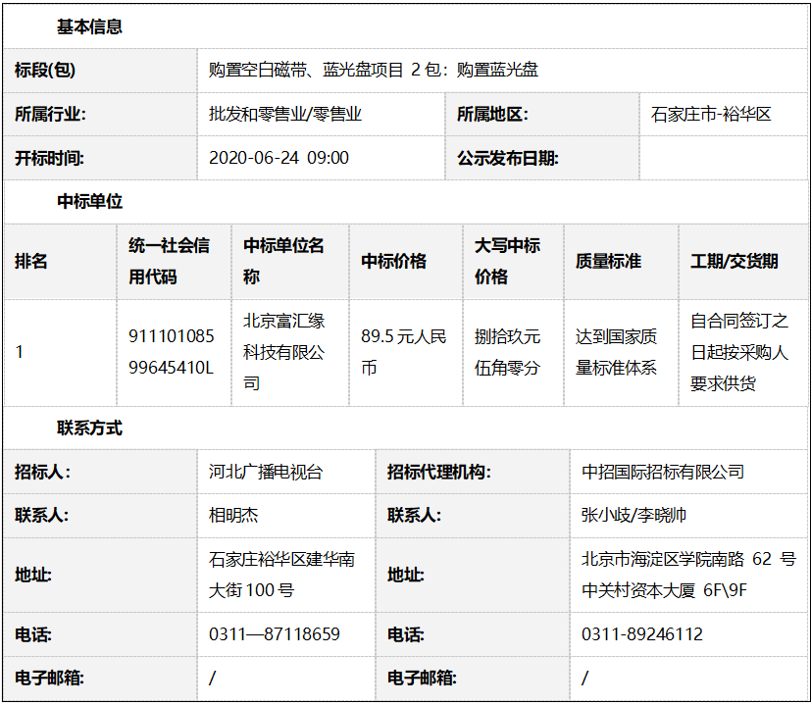Screen dimensions: 811x705
Task: Click address 石家庄裕华区建华南大街100号
Action: (281, 575)
